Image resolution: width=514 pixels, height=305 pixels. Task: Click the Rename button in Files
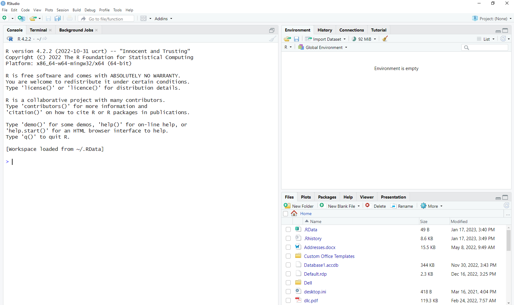point(402,206)
